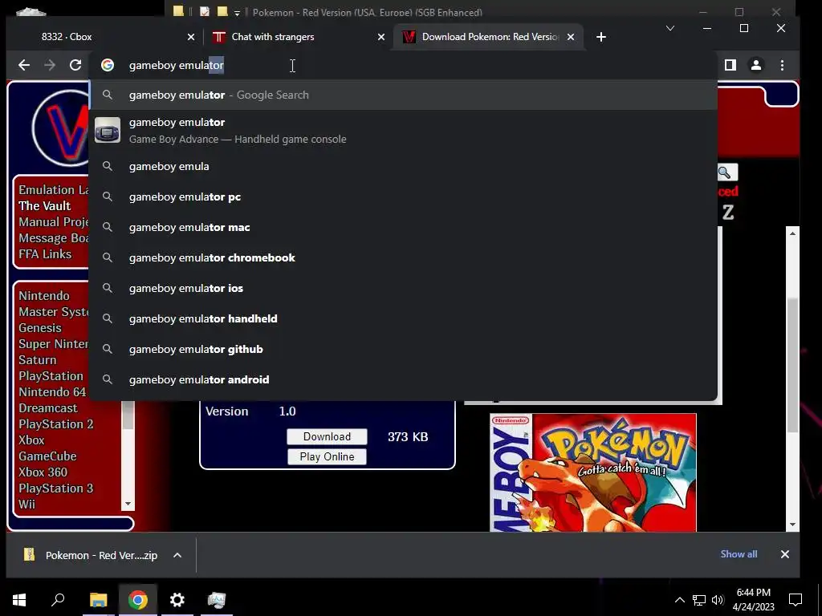Open the Genesis system link
822x616 pixels.
click(x=40, y=328)
